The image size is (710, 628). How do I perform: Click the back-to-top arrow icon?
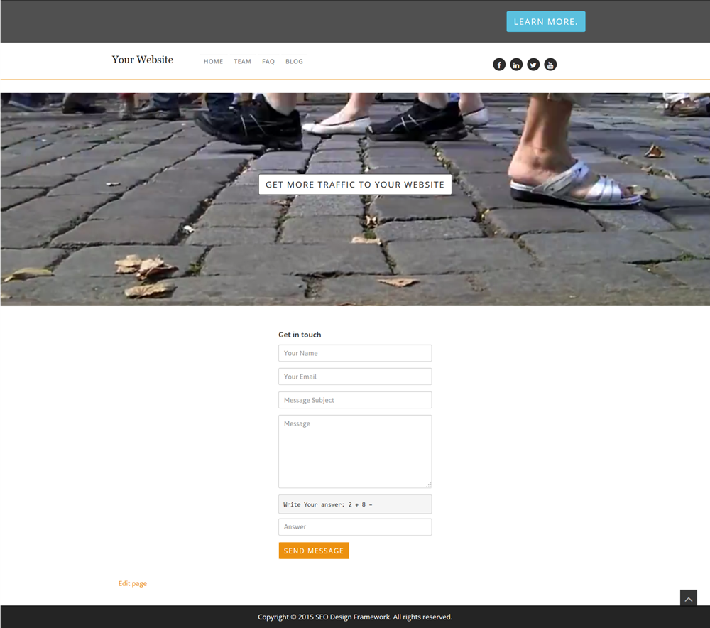pos(688,598)
